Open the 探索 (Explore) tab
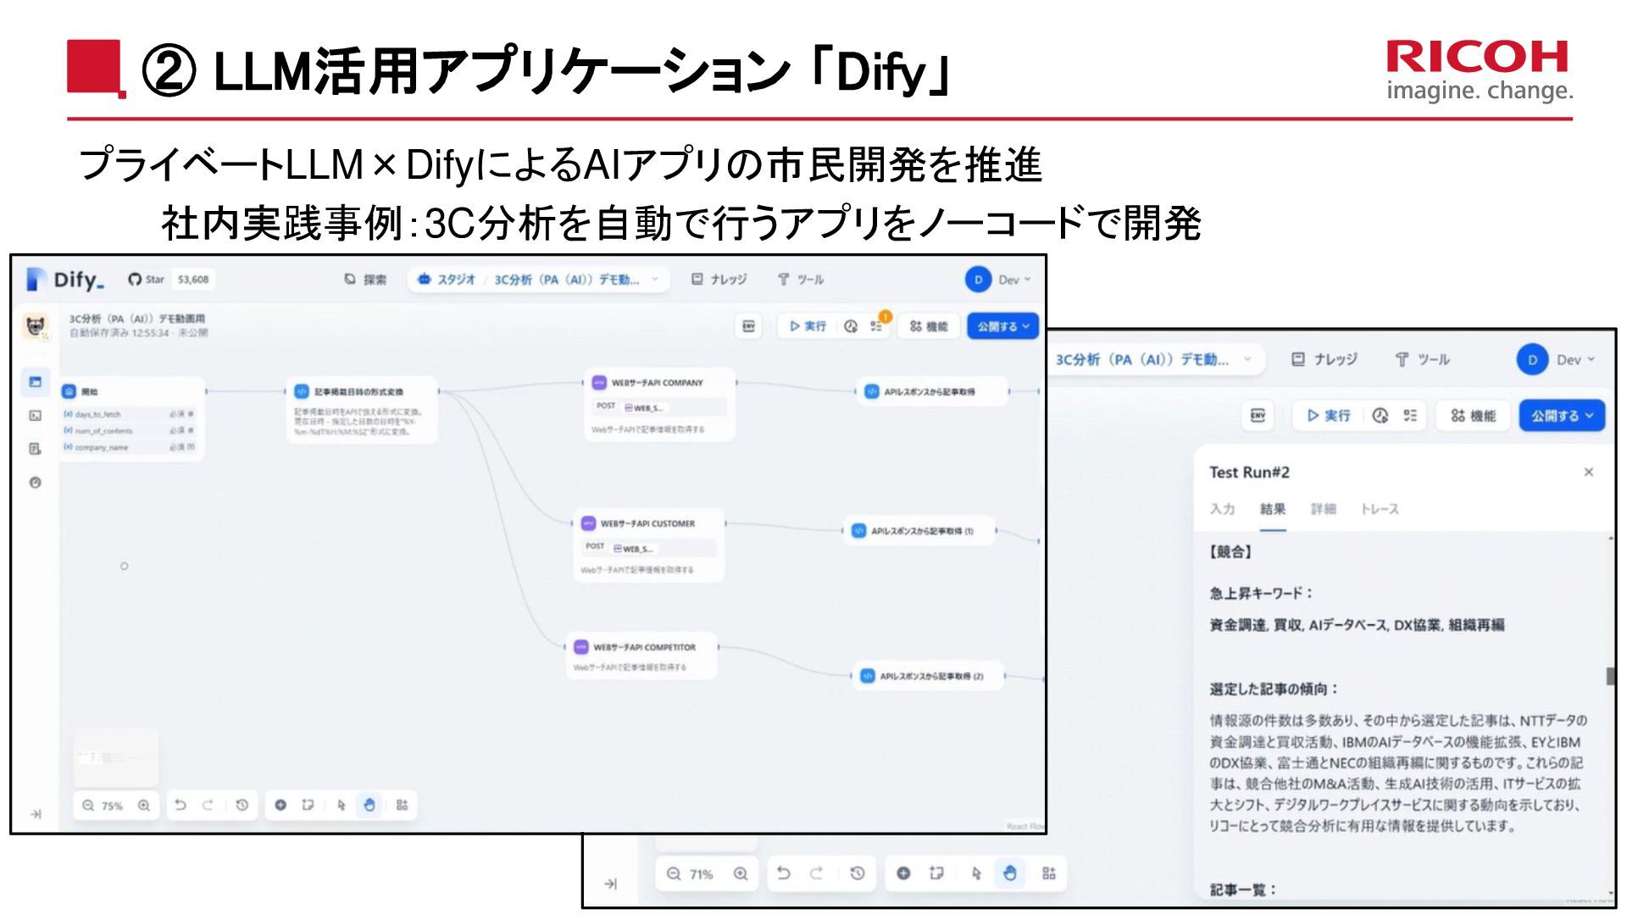The height and width of the screenshot is (915, 1627). tap(365, 280)
